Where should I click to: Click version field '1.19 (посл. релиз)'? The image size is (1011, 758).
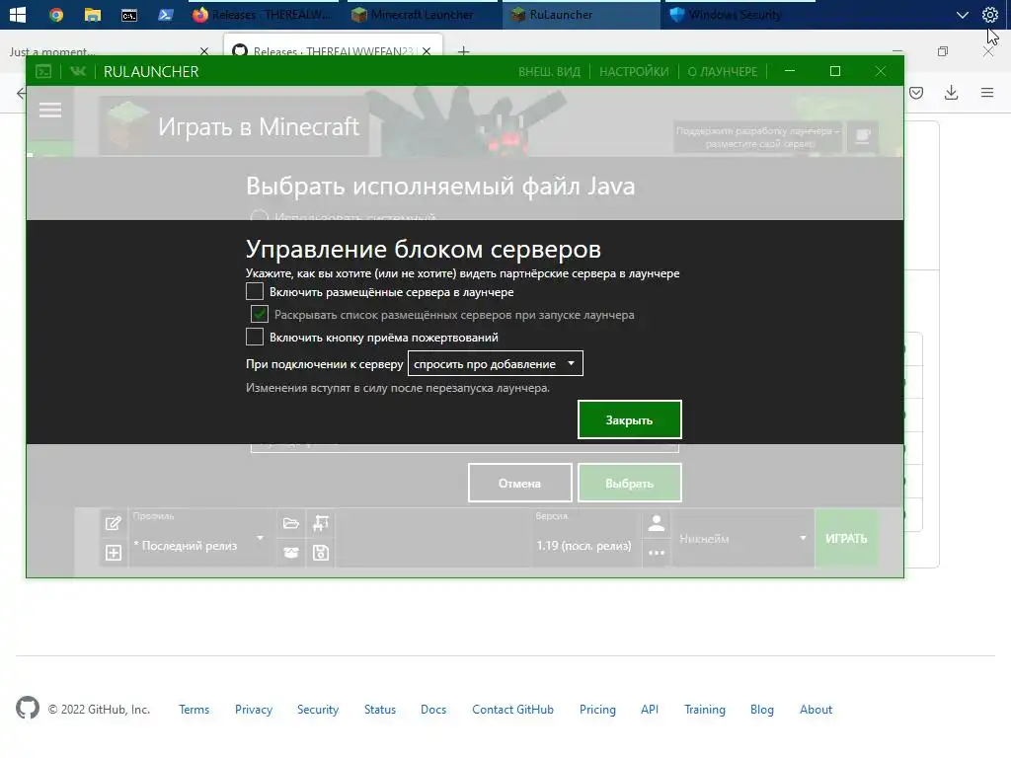click(584, 545)
